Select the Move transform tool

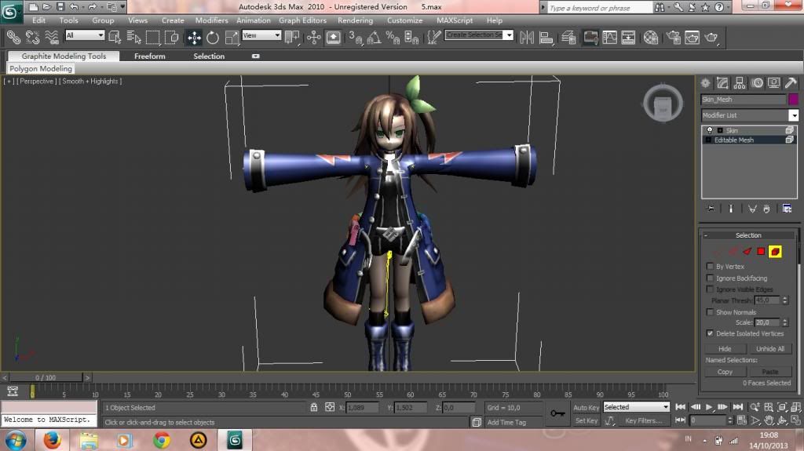click(x=194, y=38)
